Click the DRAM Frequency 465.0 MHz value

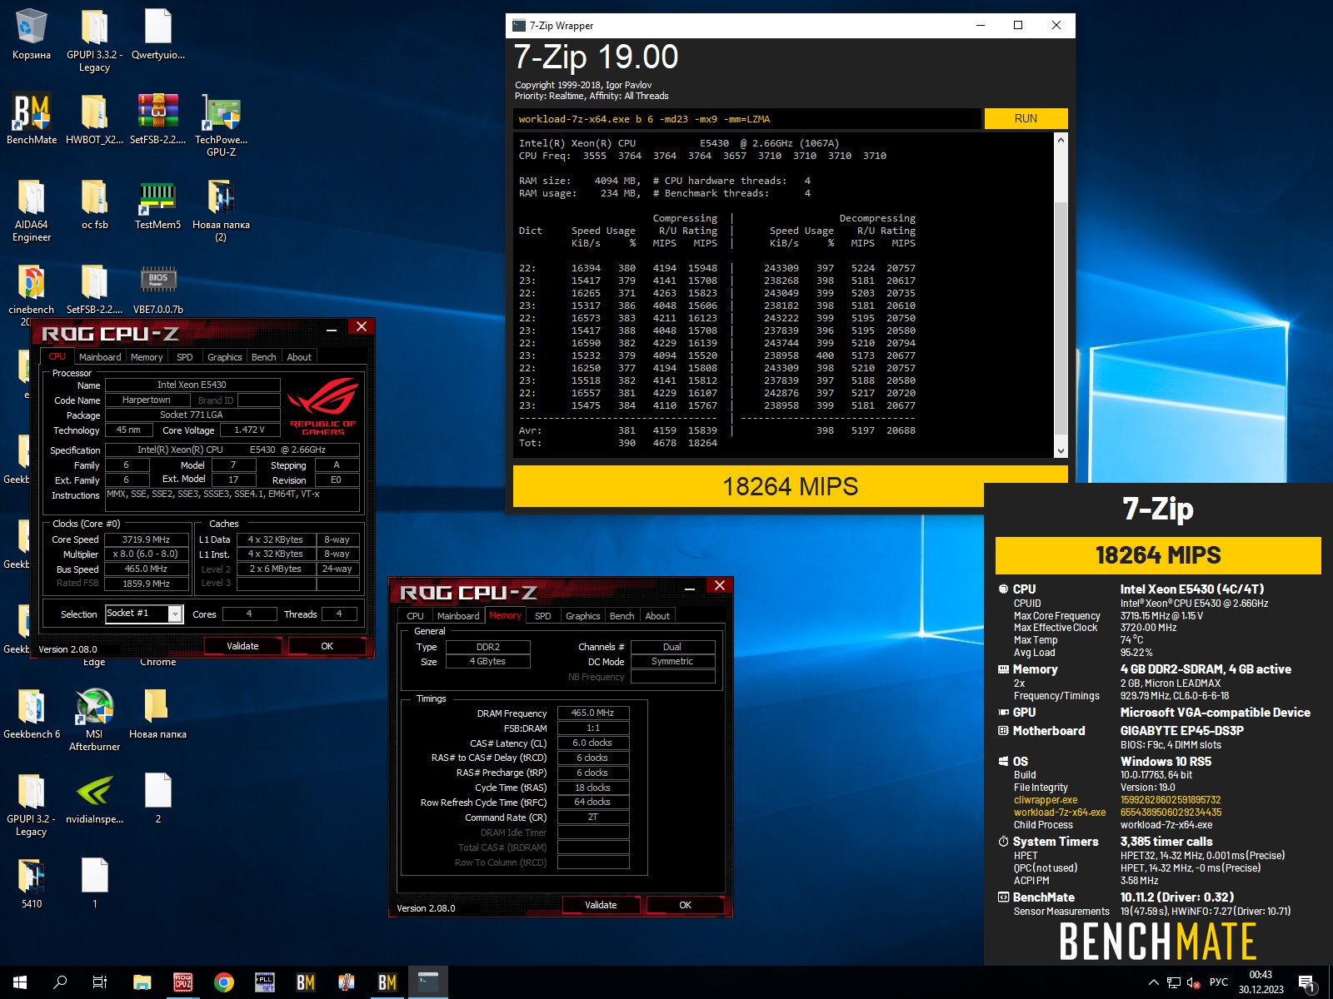592,713
